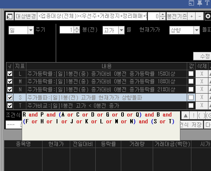Image resolution: width=211 pixels, height=171 pixels.
Task: Delete condition M with its X button
Action: pos(202,81)
